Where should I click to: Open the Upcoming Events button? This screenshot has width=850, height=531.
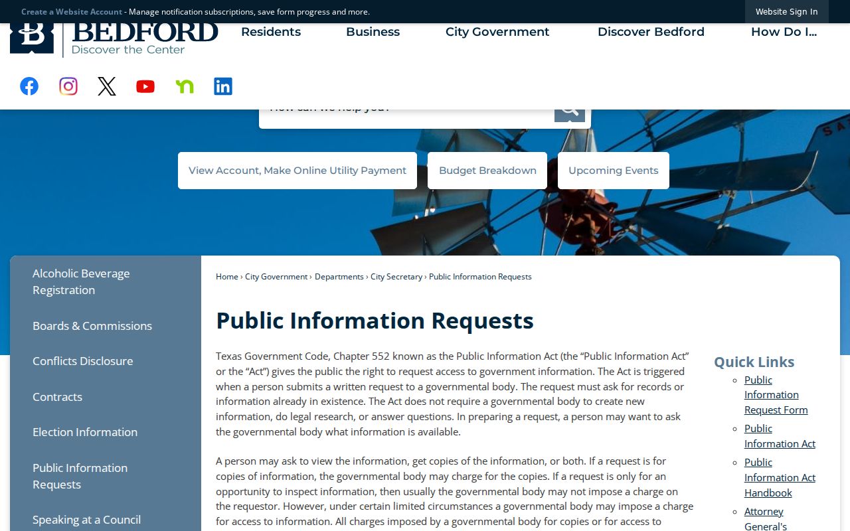pyautogui.click(x=614, y=171)
